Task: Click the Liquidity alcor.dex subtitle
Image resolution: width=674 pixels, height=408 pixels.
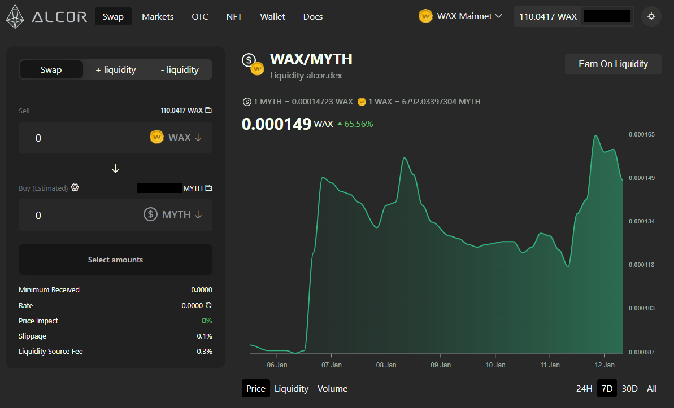Action: (306, 76)
